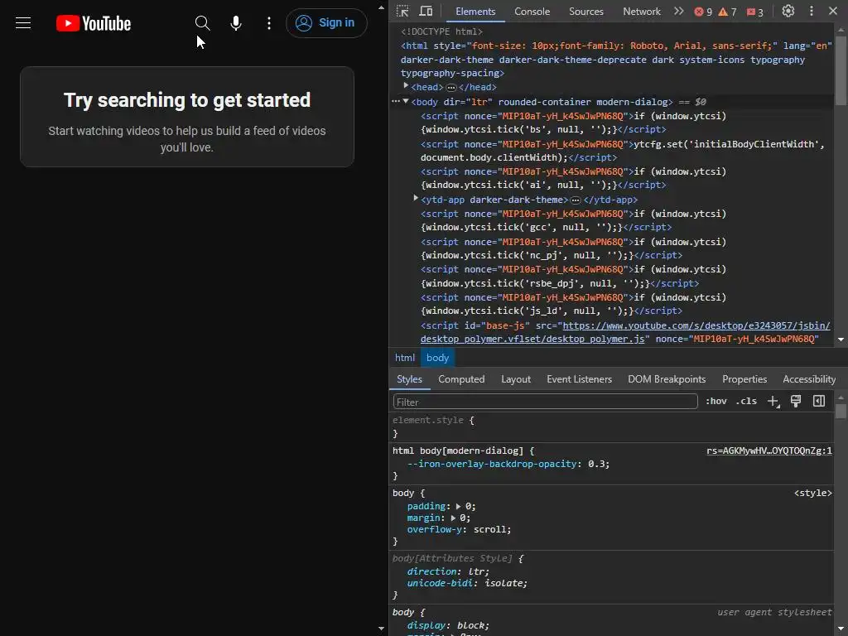848x636 pixels.
Task: Open the Layout pane tab
Action: pos(516,379)
